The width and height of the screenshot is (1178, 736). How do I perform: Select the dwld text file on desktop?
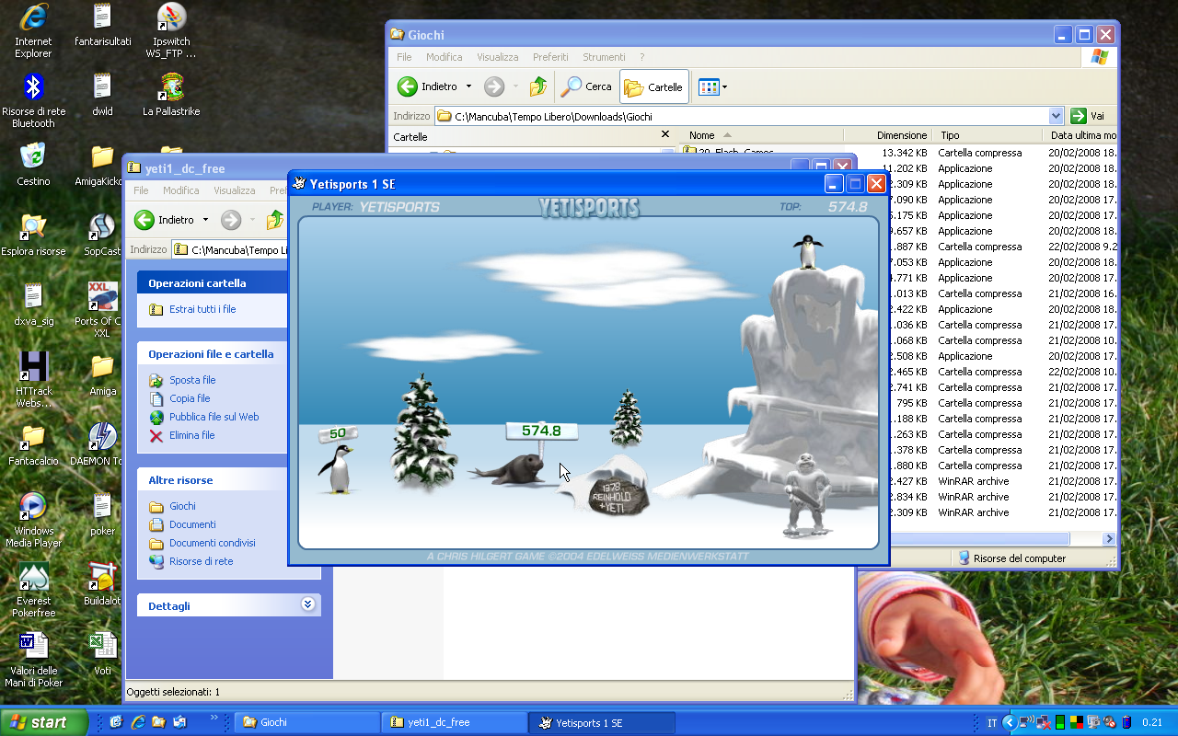click(x=102, y=95)
